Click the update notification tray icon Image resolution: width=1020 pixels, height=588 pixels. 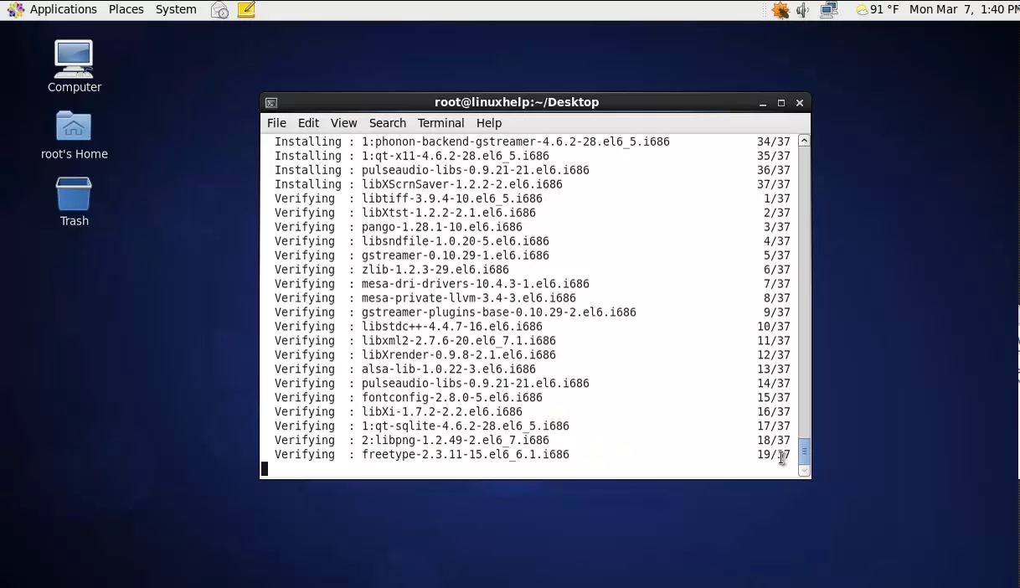click(780, 10)
